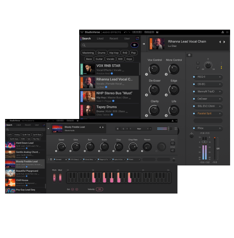Click power bypass icon above plugin chain

click(189, 55)
